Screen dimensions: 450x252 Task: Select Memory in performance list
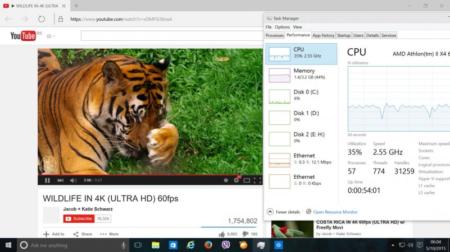pyautogui.click(x=301, y=75)
